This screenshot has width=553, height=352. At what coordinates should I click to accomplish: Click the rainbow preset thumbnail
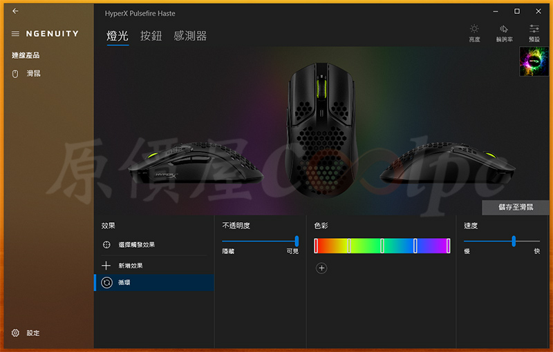pos(534,61)
